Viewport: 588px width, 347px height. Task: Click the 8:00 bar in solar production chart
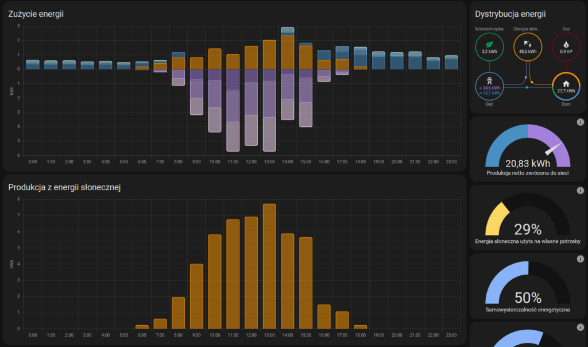click(x=178, y=313)
